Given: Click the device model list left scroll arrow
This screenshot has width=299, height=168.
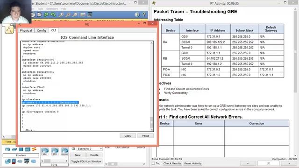Looking at the screenshot, I should point(42,161).
